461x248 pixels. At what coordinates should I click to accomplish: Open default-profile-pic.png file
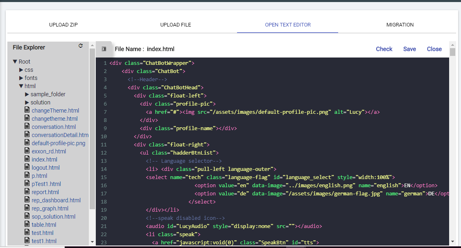coord(59,143)
